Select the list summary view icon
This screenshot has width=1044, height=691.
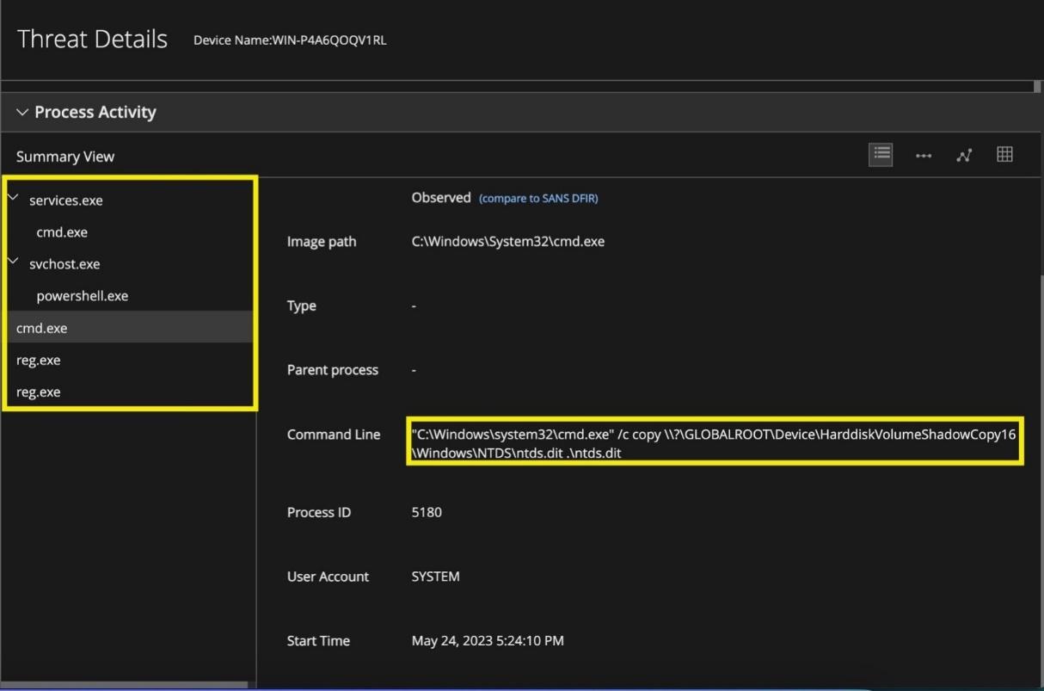click(881, 155)
